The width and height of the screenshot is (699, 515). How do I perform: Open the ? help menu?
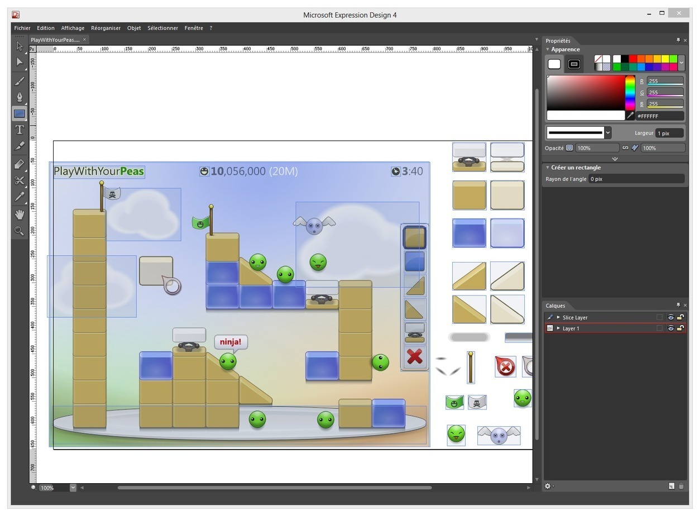click(x=211, y=28)
